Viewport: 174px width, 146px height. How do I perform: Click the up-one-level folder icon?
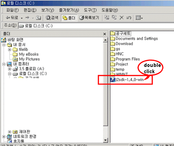39,18
